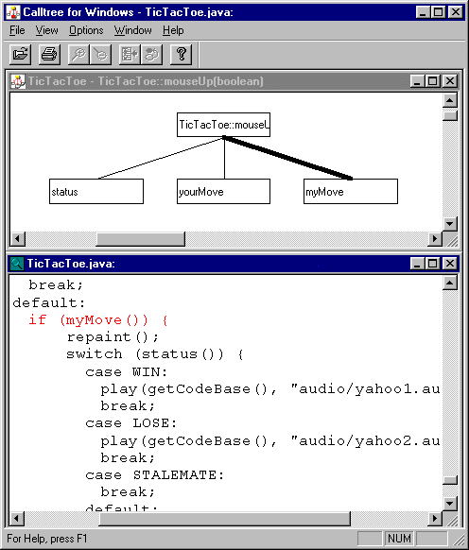469x550 pixels.
Task: Click the red myMove() code line
Action: 98,320
